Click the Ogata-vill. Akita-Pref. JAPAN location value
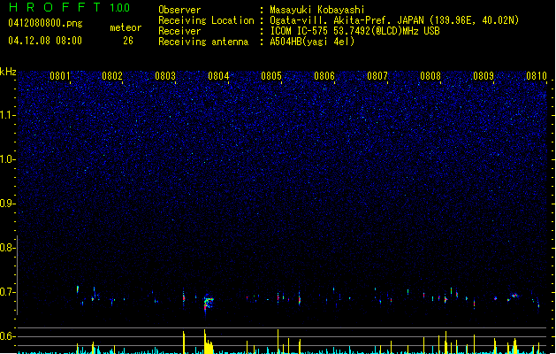This screenshot has width=556, height=354. tap(394, 20)
